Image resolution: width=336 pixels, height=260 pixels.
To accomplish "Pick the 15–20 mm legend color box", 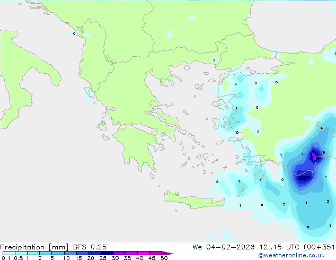I will (x=82, y=253).
